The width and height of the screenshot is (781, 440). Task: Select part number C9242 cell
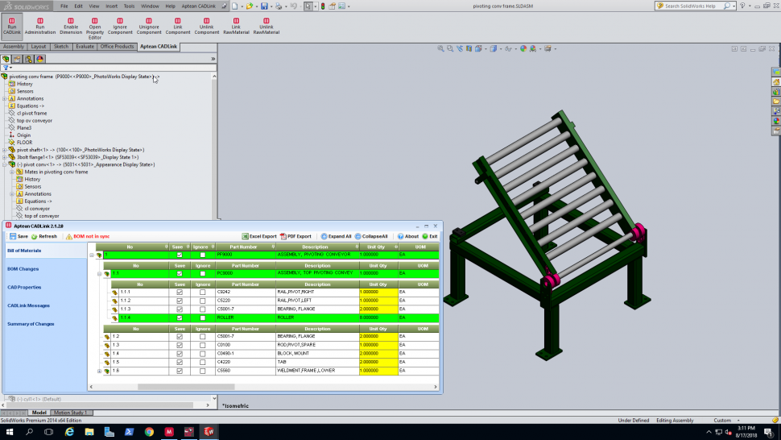(x=246, y=292)
